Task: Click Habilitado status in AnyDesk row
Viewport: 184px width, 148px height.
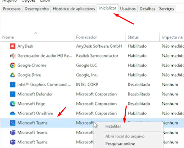Action: coord(137,46)
